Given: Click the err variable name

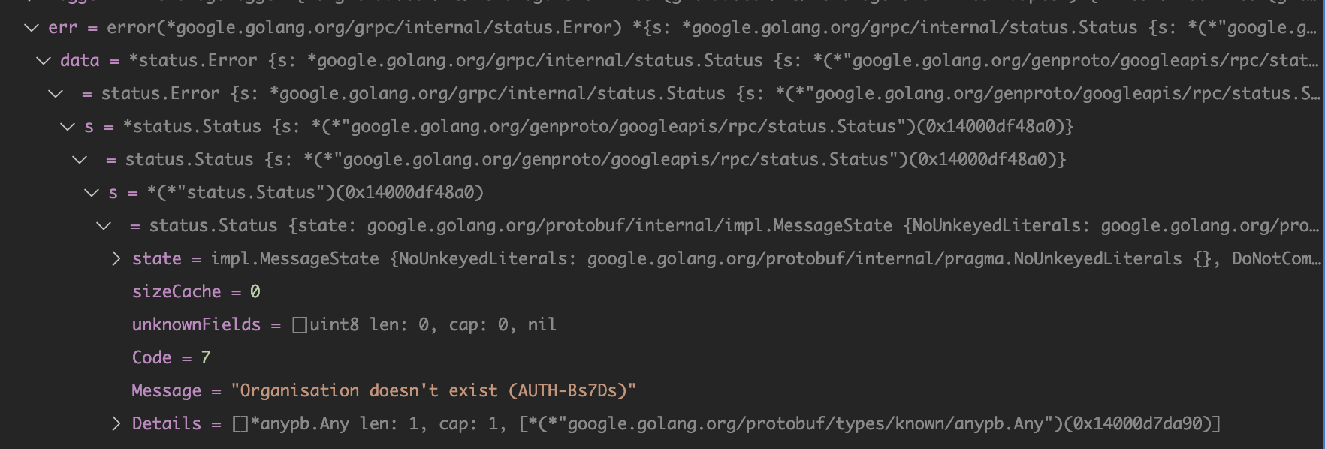Looking at the screenshot, I should (x=62, y=28).
